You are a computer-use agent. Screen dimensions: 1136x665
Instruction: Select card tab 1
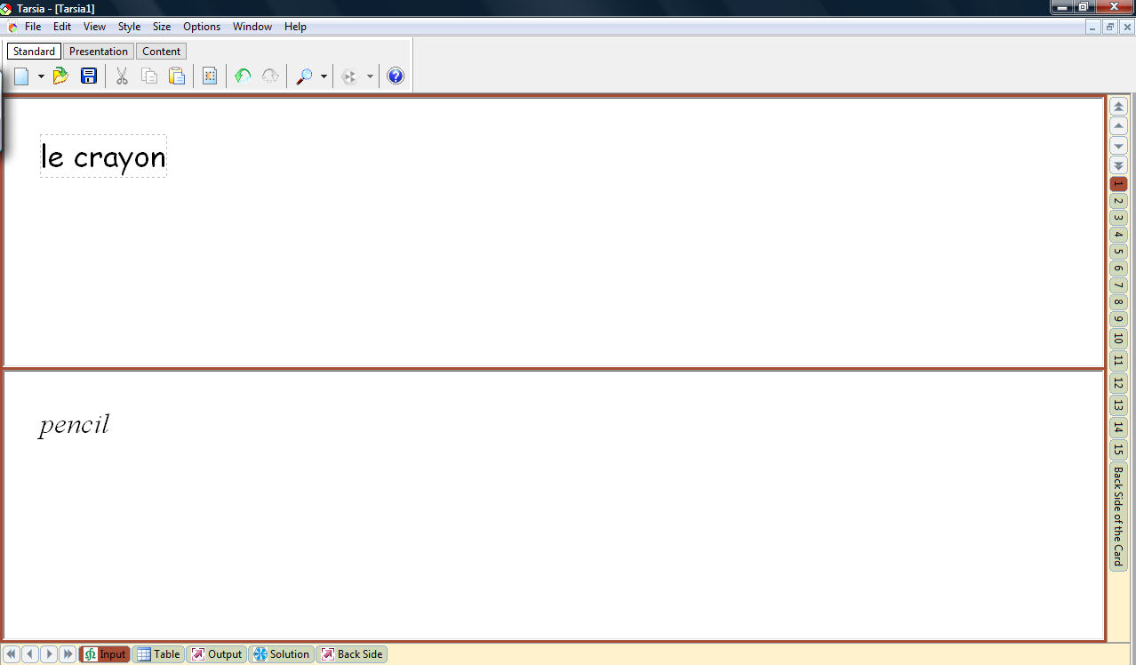point(1119,184)
